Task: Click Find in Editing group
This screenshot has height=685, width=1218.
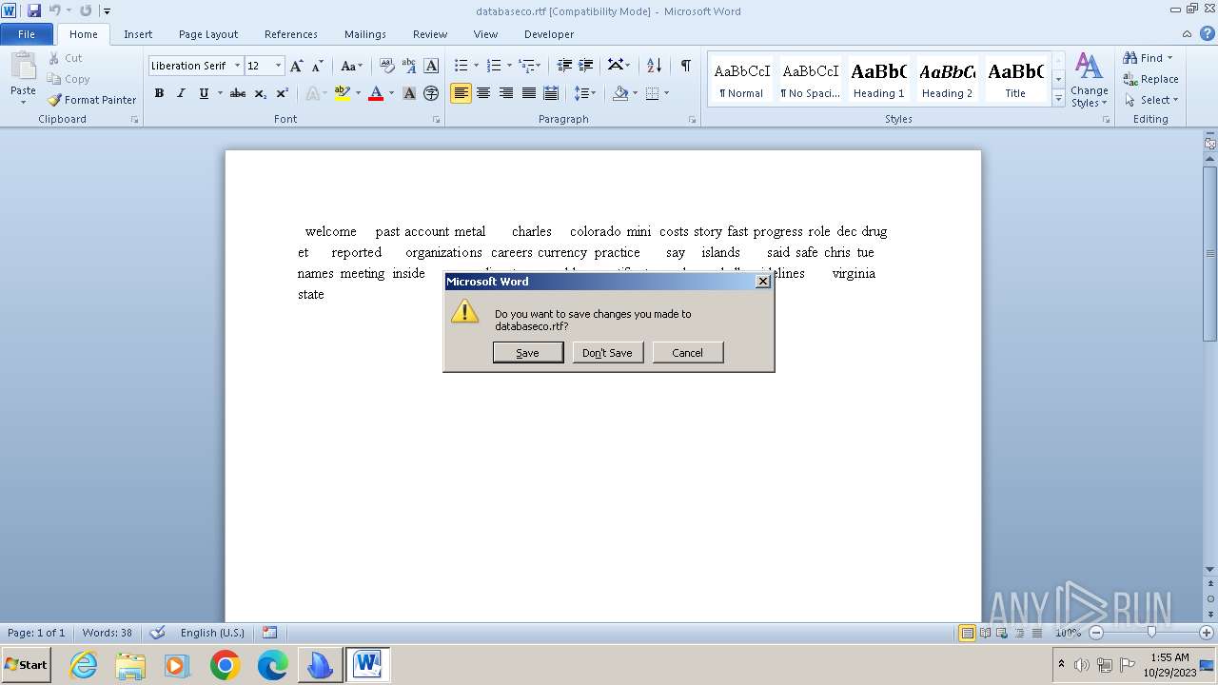Action: click(1144, 58)
